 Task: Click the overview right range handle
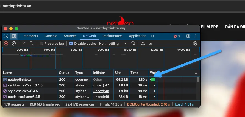pyautogui.click(x=199, y=50)
